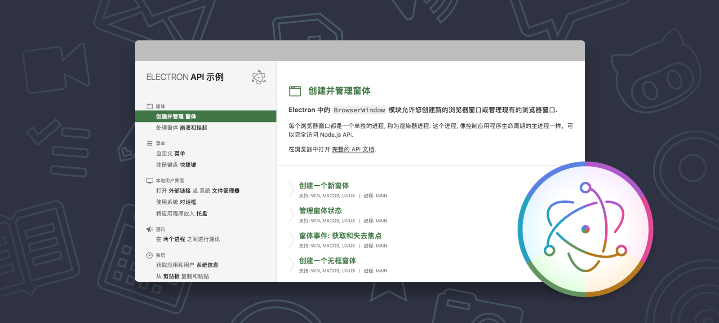Click chevron beside 创建一个新窗体
Viewport: 719px width, 323px height.
point(292,190)
